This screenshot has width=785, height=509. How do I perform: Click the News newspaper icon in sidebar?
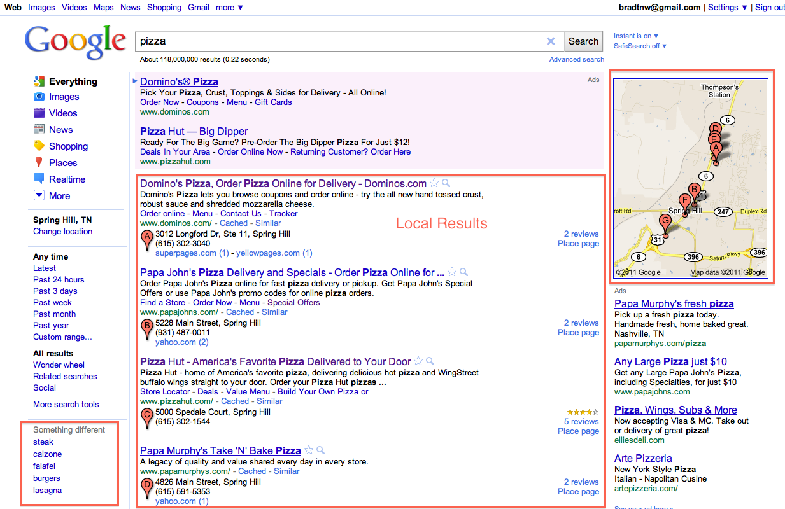coord(39,130)
